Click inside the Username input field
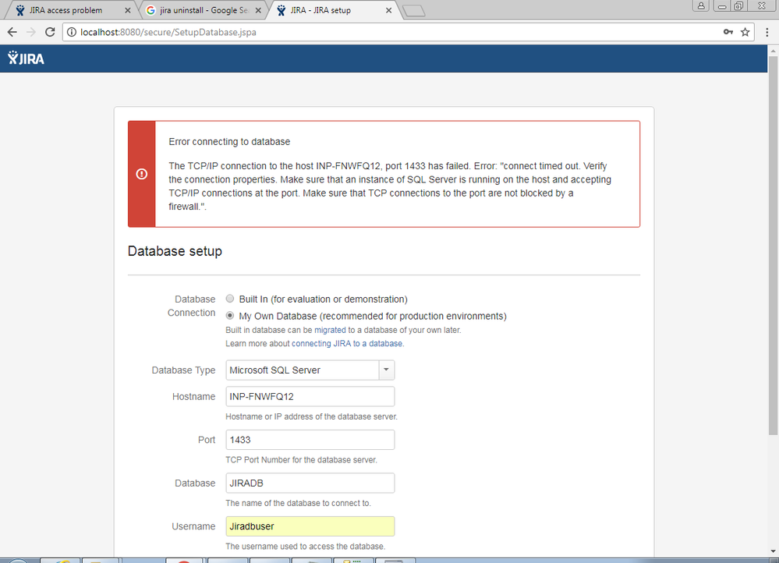The width and height of the screenshot is (779, 563). [x=310, y=526]
